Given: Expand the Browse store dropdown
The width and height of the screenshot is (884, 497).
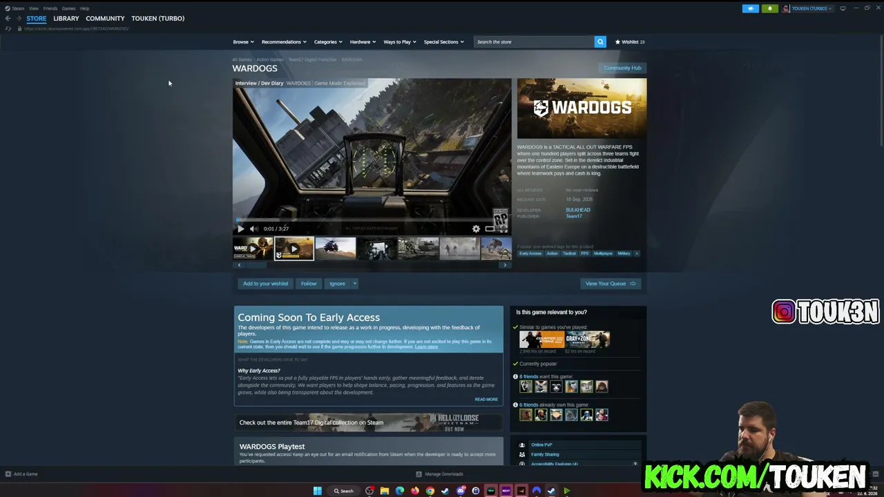Looking at the screenshot, I should (x=243, y=42).
